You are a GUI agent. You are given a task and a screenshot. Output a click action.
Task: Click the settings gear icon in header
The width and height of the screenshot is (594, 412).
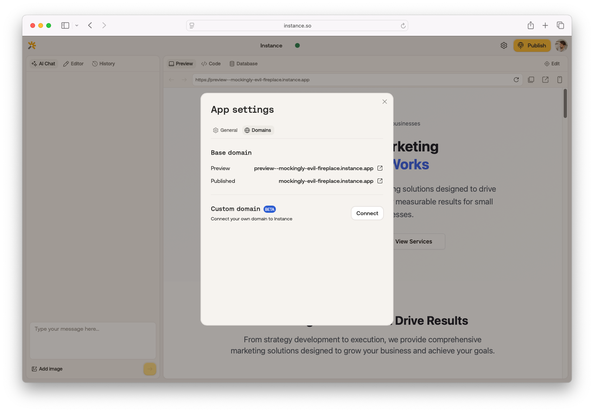pyautogui.click(x=504, y=45)
